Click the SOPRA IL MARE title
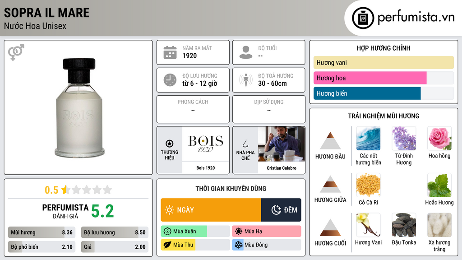 pos(46,13)
